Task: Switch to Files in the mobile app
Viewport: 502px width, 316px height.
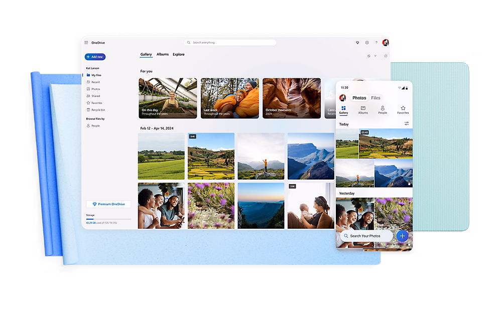Action: (376, 98)
